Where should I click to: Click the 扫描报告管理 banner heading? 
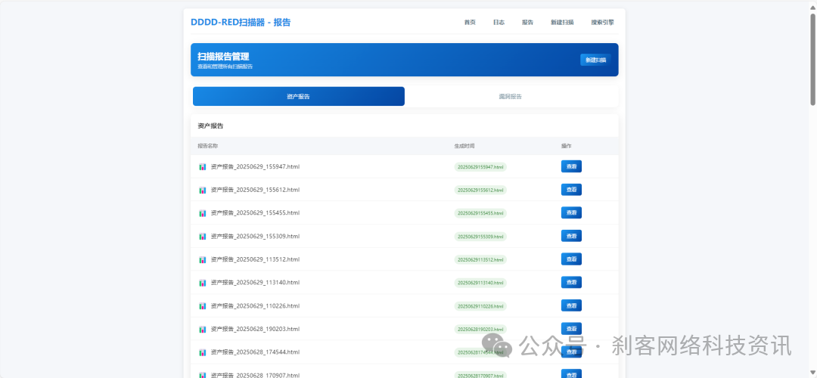point(223,56)
